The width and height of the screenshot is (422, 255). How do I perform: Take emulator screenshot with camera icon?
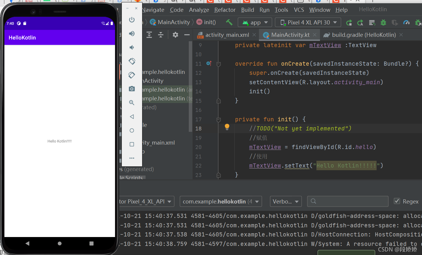132,89
